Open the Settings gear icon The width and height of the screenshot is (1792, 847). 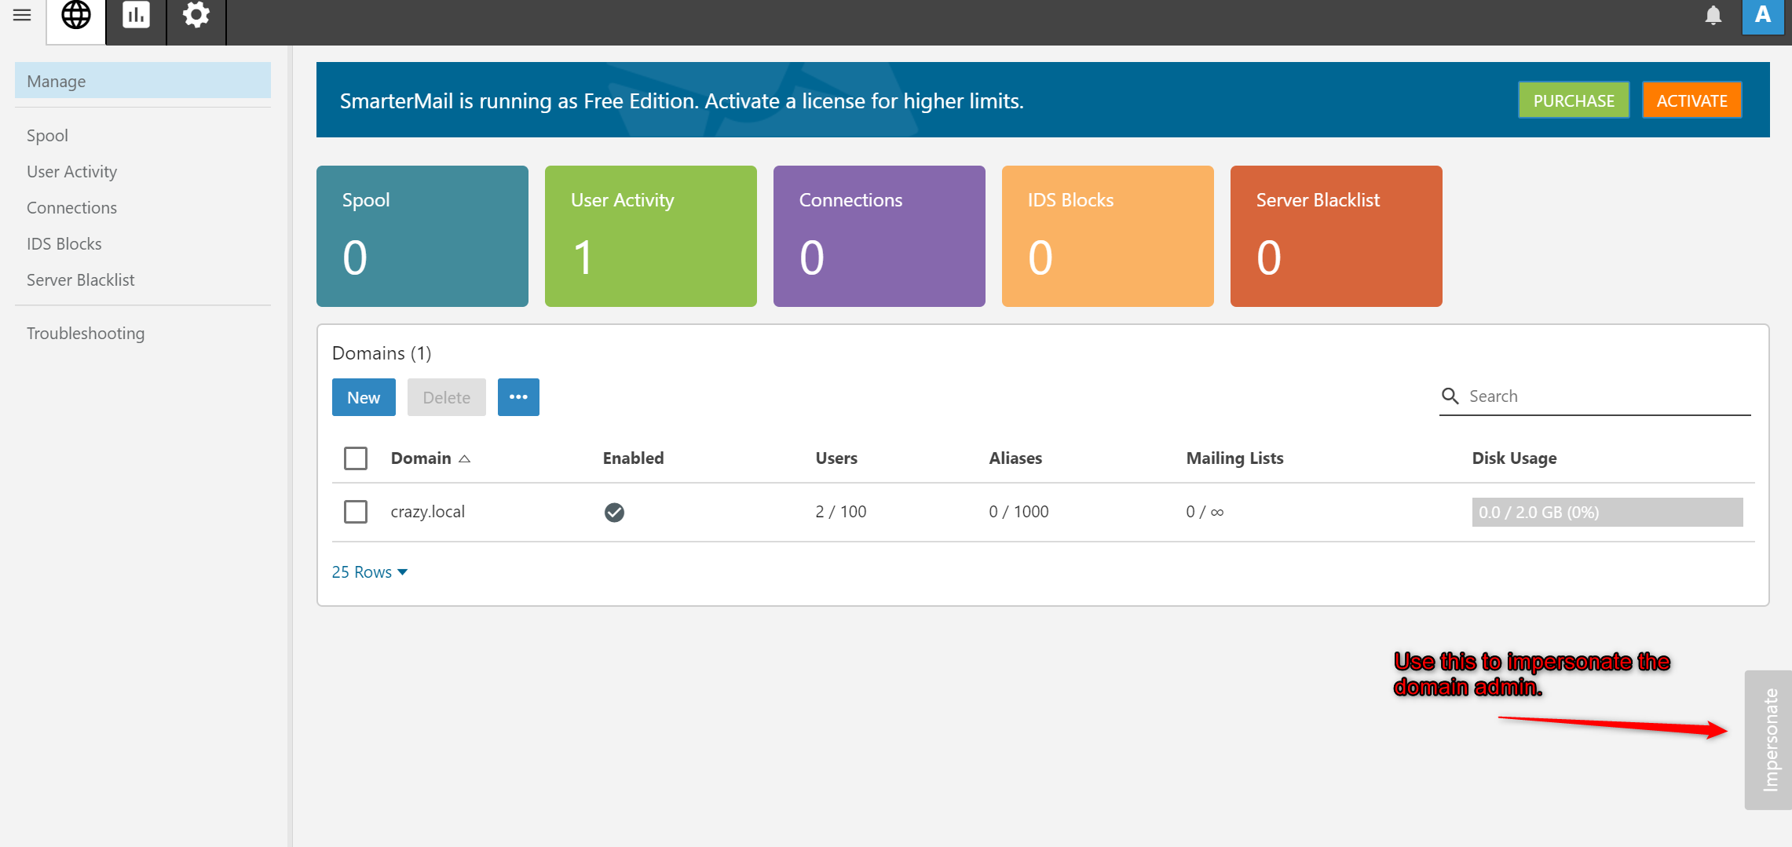coord(196,16)
